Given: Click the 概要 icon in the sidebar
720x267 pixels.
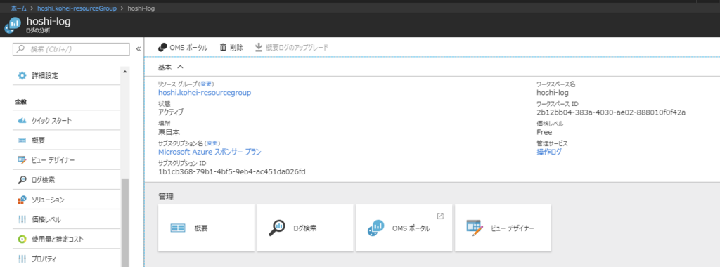Looking at the screenshot, I should pyautogui.click(x=22, y=141).
